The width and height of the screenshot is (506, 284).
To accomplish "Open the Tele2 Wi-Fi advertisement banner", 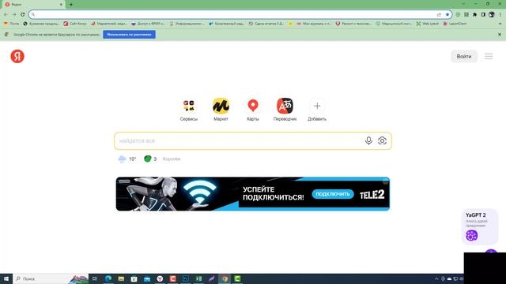I will pyautogui.click(x=253, y=194).
